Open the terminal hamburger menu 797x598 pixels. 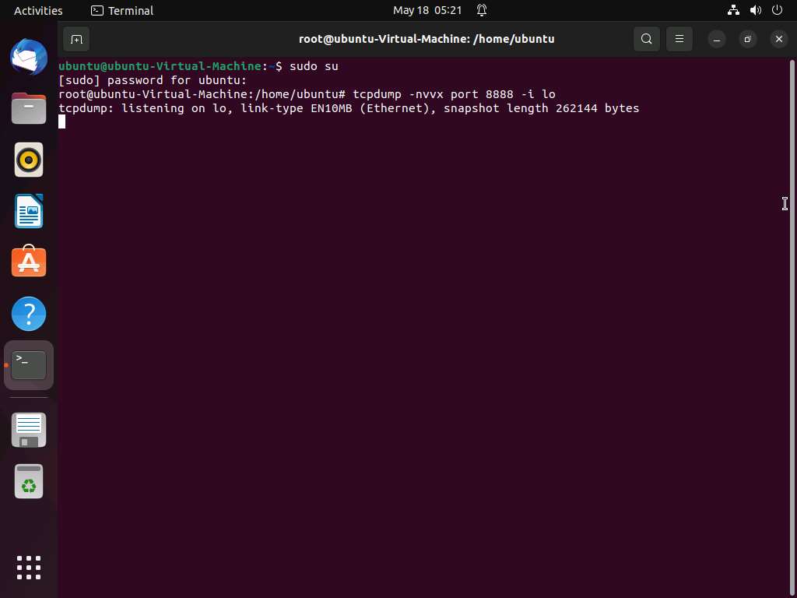click(x=679, y=39)
